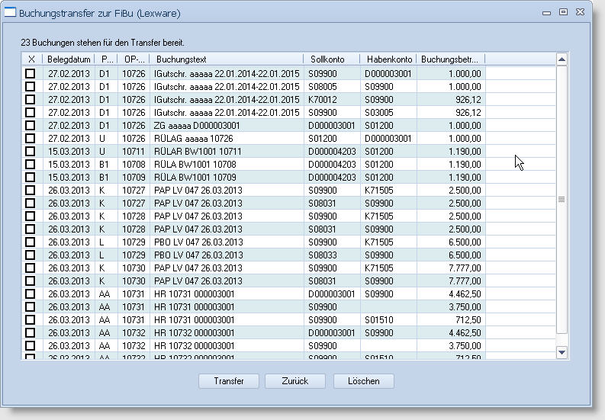The width and height of the screenshot is (605, 420).
Task: Click the OP-... column header
Action: click(x=133, y=59)
